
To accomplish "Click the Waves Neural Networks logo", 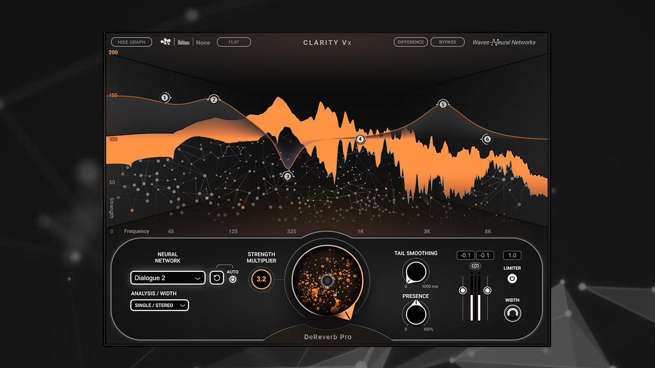I will pos(504,42).
